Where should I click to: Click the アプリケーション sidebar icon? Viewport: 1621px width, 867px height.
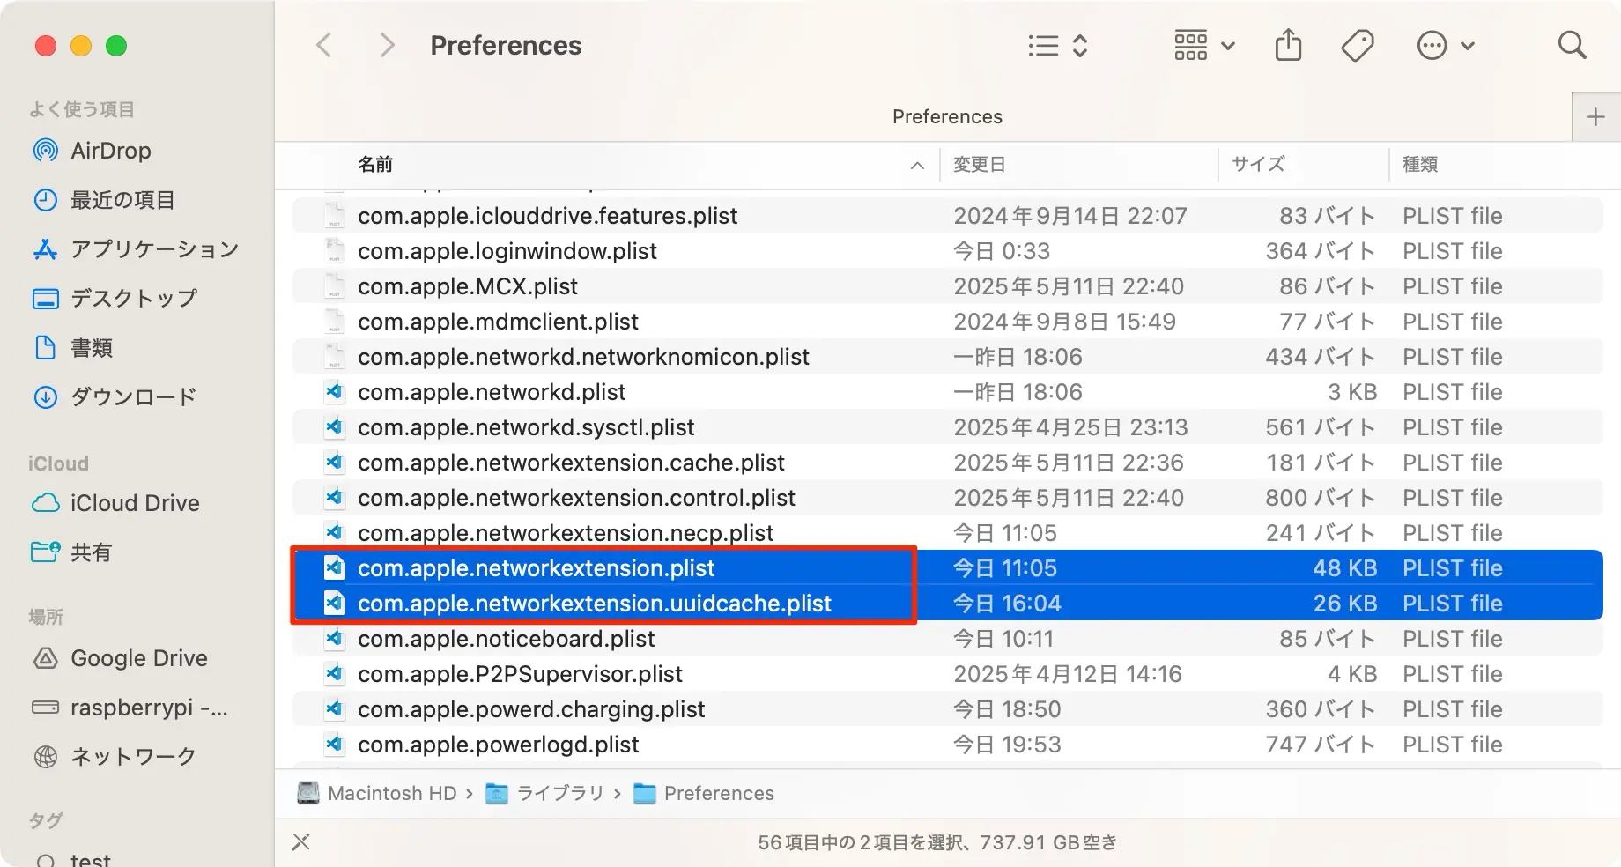click(x=46, y=249)
